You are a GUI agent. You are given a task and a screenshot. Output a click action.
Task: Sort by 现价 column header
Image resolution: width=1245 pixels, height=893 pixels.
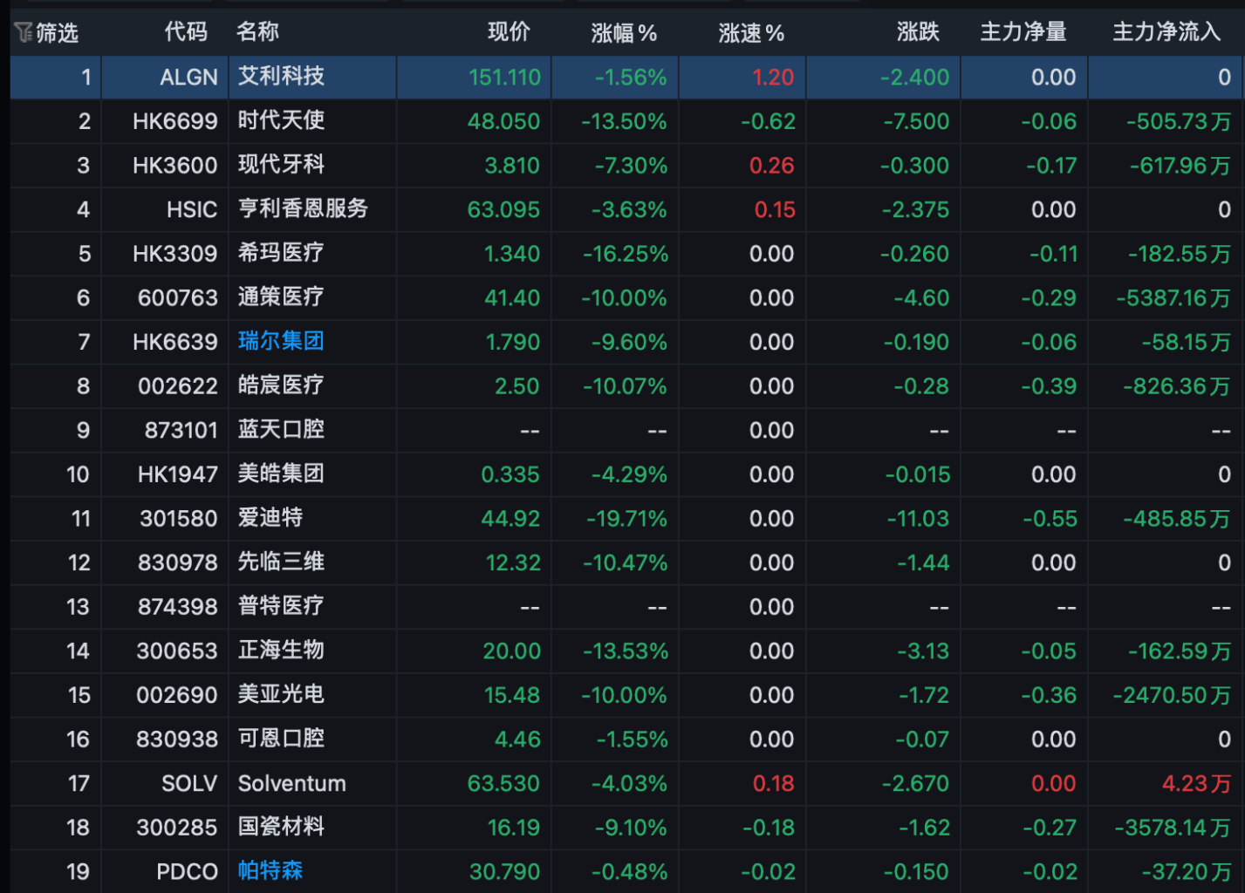click(x=509, y=32)
